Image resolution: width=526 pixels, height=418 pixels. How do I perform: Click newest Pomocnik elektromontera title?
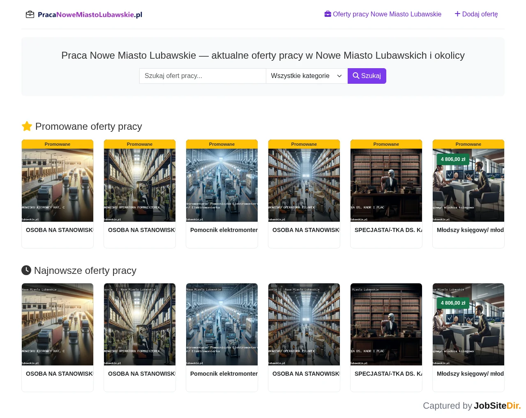(x=224, y=374)
